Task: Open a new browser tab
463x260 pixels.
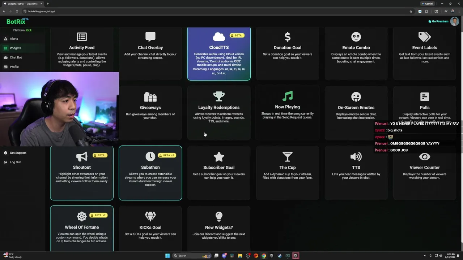Action: pyautogui.click(x=47, y=4)
